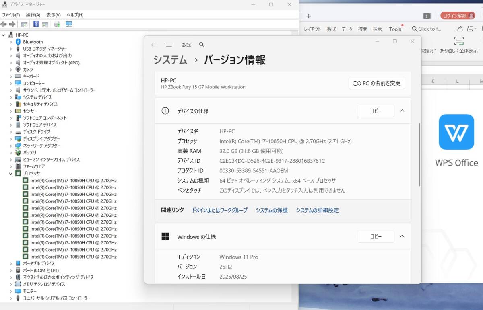Viewport: 483px width, 310px height.
Task: Click the blue Help icon in Device Manager toolbar
Action: tap(36, 24)
